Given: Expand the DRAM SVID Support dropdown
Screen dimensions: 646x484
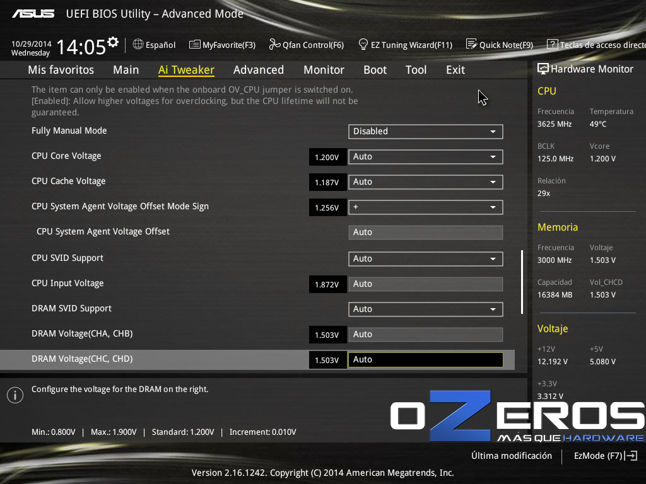Looking at the screenshot, I should pyautogui.click(x=426, y=309).
